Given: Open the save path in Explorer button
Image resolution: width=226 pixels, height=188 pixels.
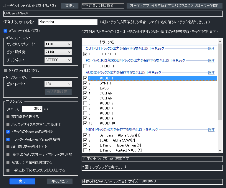Looking at the screenshot, I should (x=174, y=6).
